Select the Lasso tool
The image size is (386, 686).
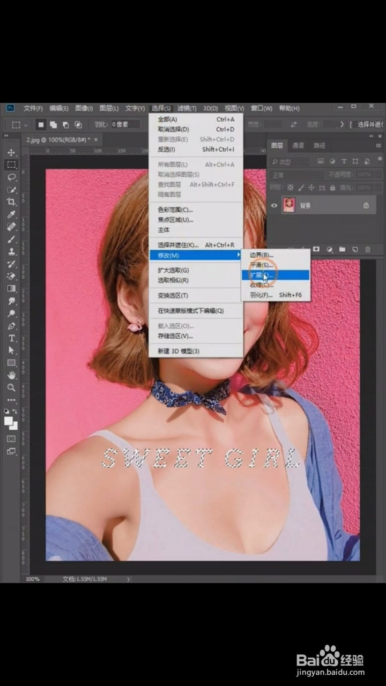11,177
